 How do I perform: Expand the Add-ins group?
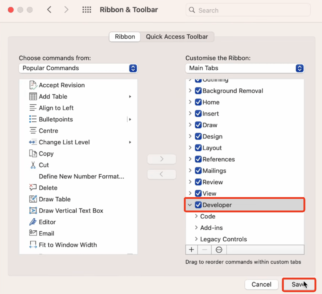pos(196,227)
